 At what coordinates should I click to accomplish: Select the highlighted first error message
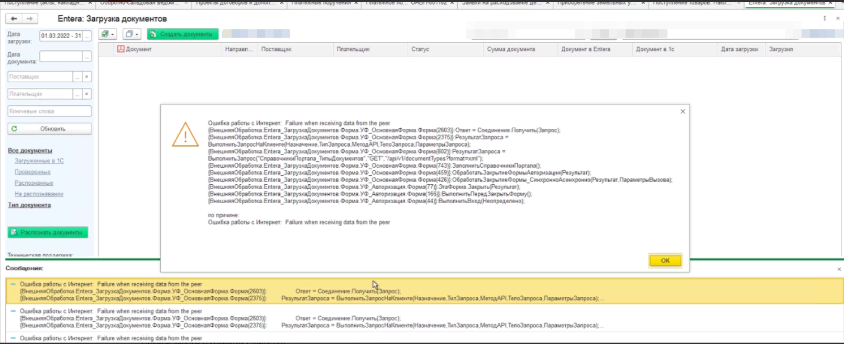(x=425, y=291)
